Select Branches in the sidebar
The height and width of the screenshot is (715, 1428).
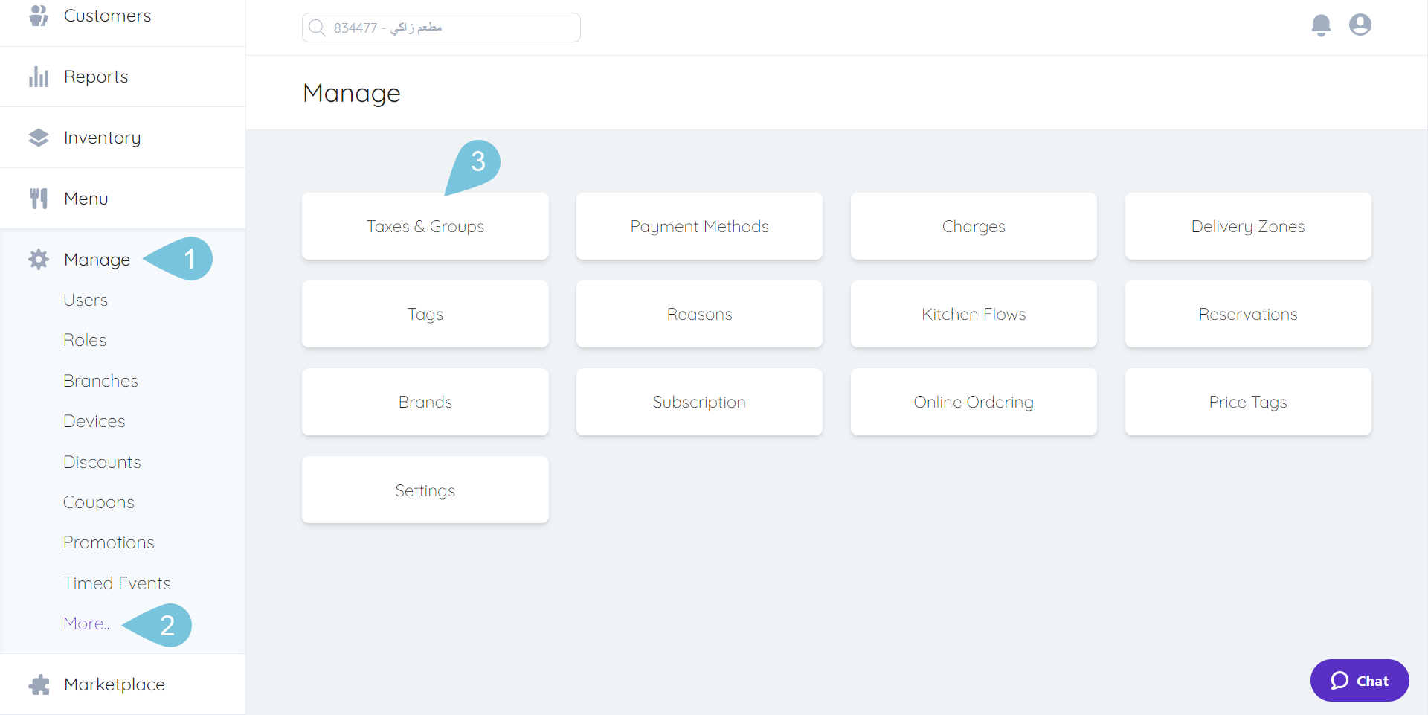(x=100, y=380)
